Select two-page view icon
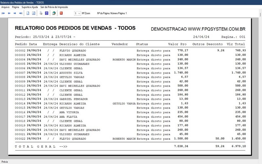 coord(34,13)
